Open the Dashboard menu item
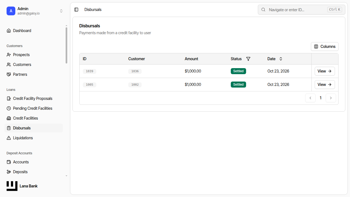The width and height of the screenshot is (350, 197). (x=34, y=31)
